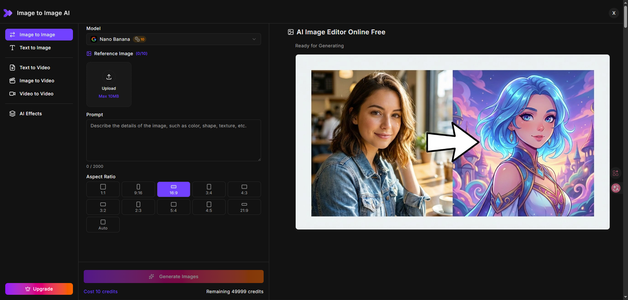Viewport: 628px width, 300px height.
Task: Switch to Auto aspect ratio
Action: (103, 224)
